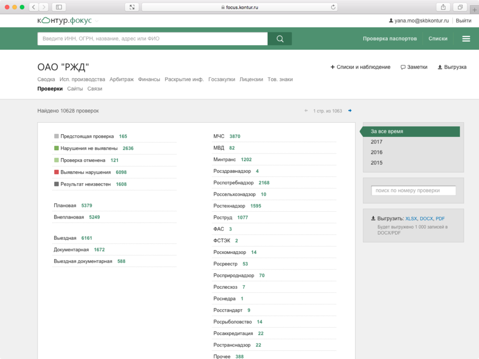Click Safari back navigation arrow

click(x=34, y=7)
